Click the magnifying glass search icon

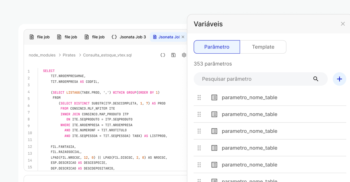(x=316, y=79)
